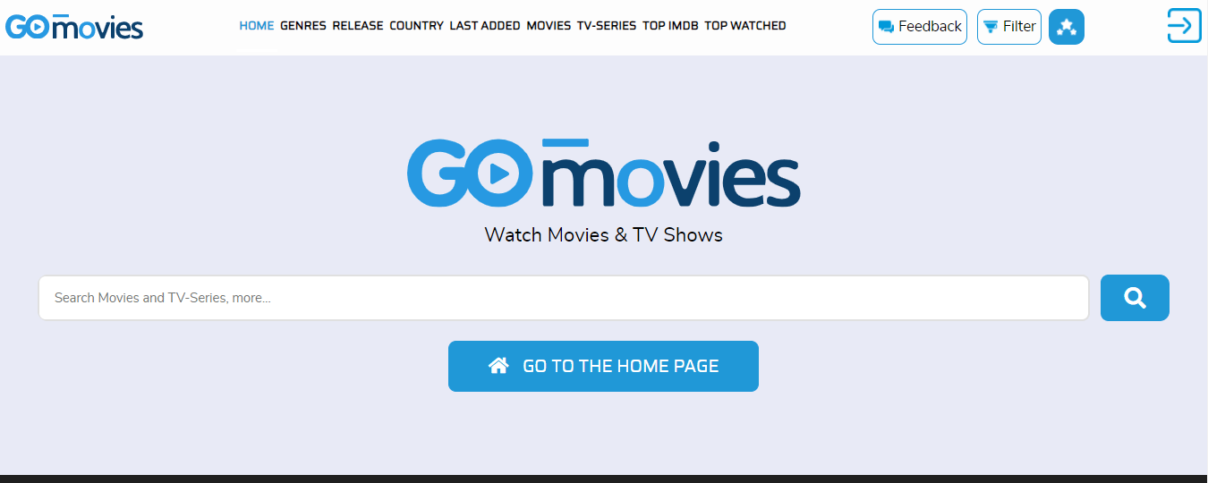This screenshot has width=1208, height=483.
Task: Click the funnel Filter icon
Action: click(x=991, y=27)
